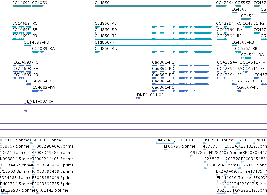Select EST RP003298464.5prime
Image resolution: width=267 pixels, height=195 pixels.
(x=33, y=150)
